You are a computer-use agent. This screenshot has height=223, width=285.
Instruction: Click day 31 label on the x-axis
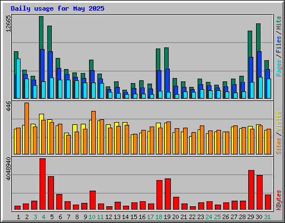tap(267, 217)
